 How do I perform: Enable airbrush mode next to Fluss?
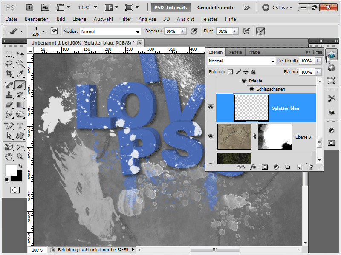pos(246,31)
